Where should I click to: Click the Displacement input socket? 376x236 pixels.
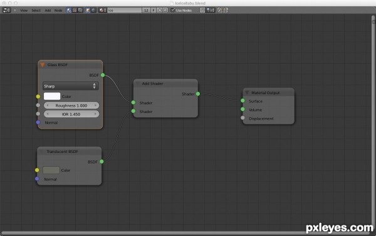(x=243, y=118)
